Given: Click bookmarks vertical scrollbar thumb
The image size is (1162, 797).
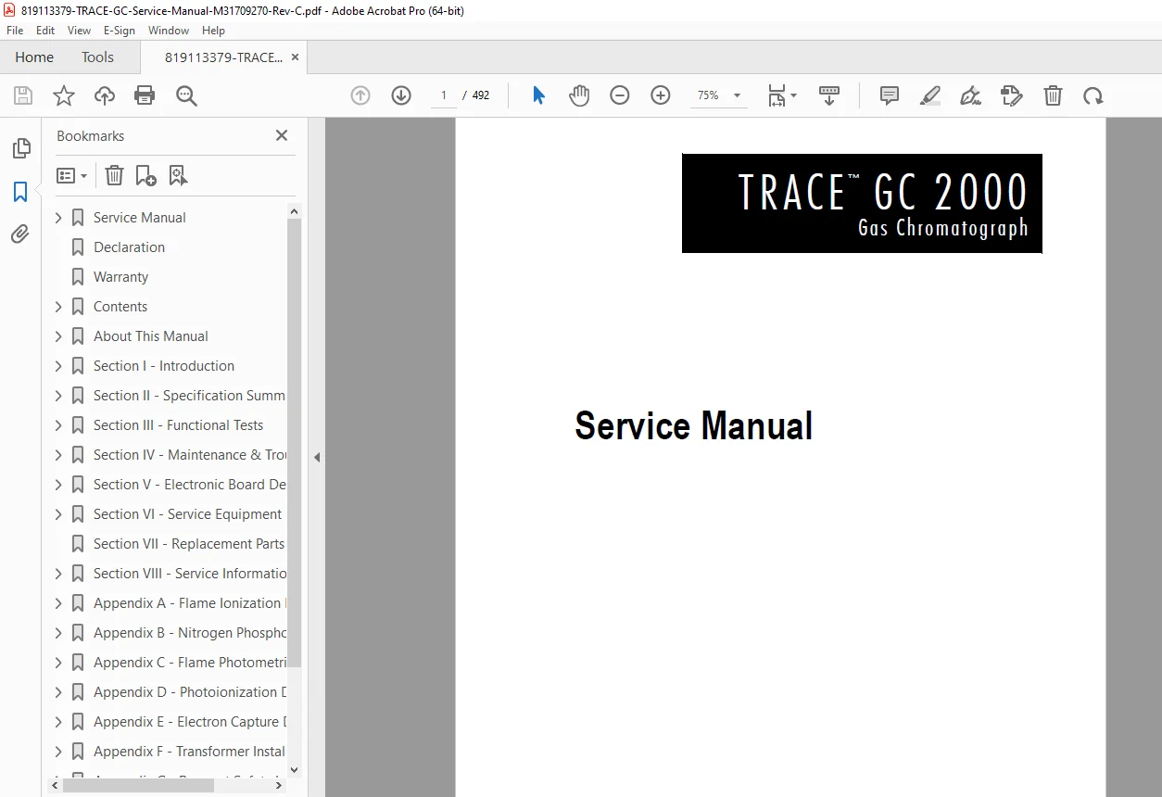Looking at the screenshot, I should pos(295,443).
